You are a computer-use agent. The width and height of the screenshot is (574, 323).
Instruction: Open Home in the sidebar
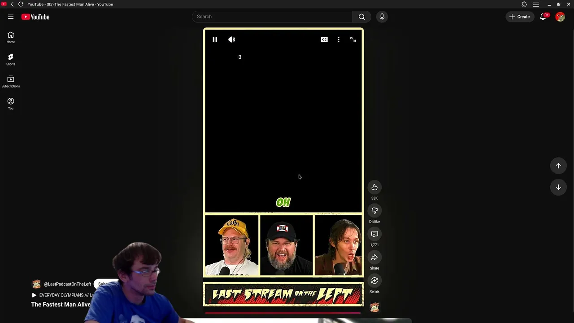11,37
